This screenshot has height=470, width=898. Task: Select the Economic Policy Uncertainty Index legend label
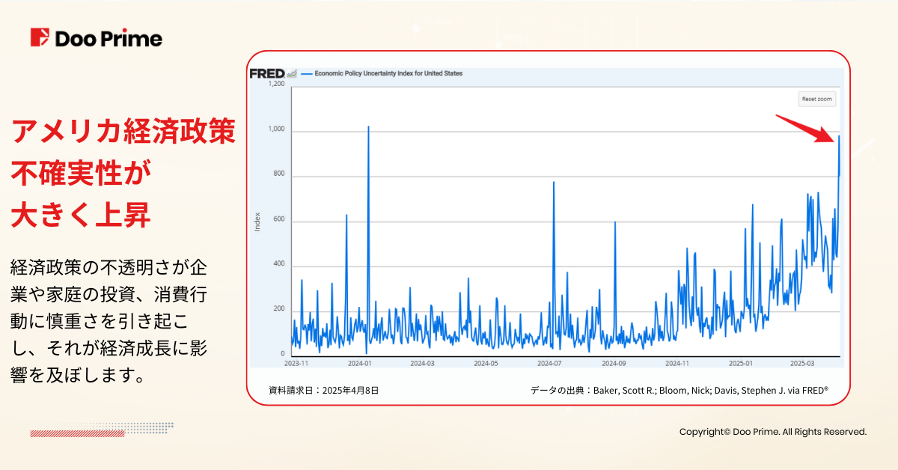[388, 74]
